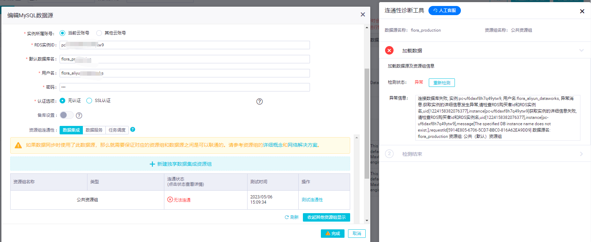
Task: Switch to the 数据服务 tab
Action: click(94, 130)
